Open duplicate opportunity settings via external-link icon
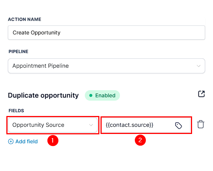Screen dimensions: 213x171 coord(201,94)
